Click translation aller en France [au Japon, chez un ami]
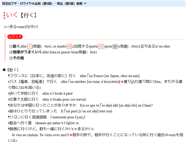This screenshot has height=142, width=186. click(110, 76)
